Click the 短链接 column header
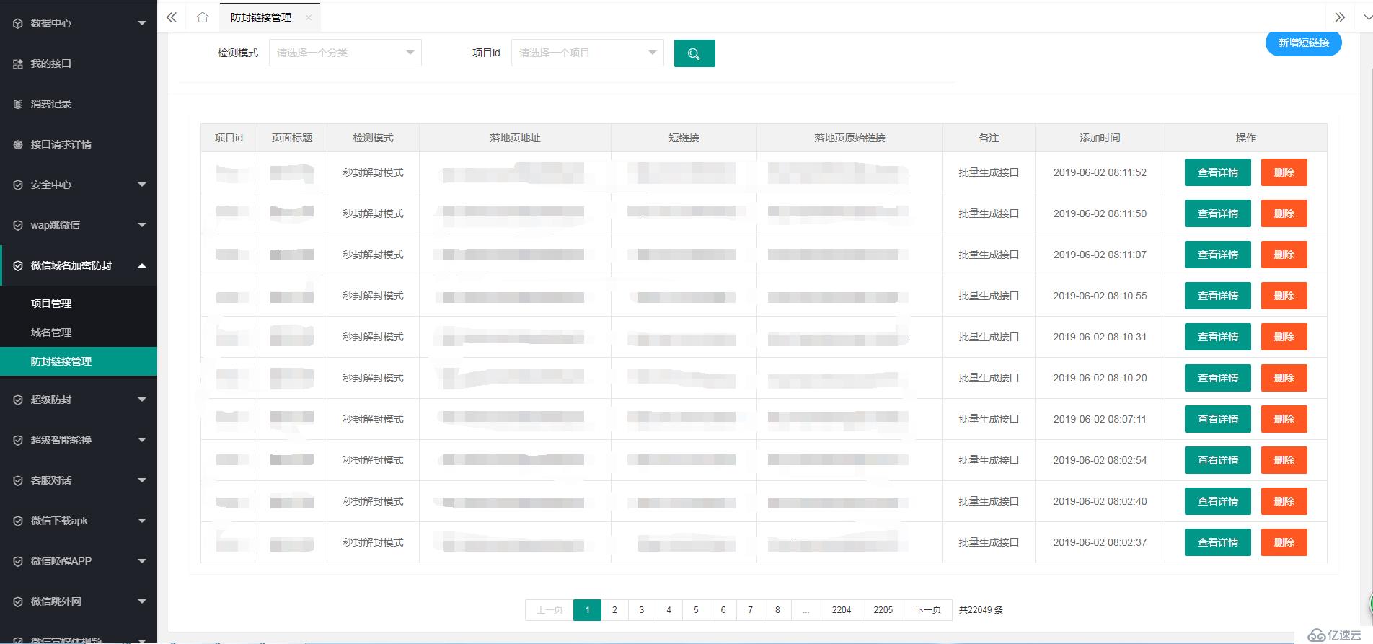 click(x=684, y=138)
